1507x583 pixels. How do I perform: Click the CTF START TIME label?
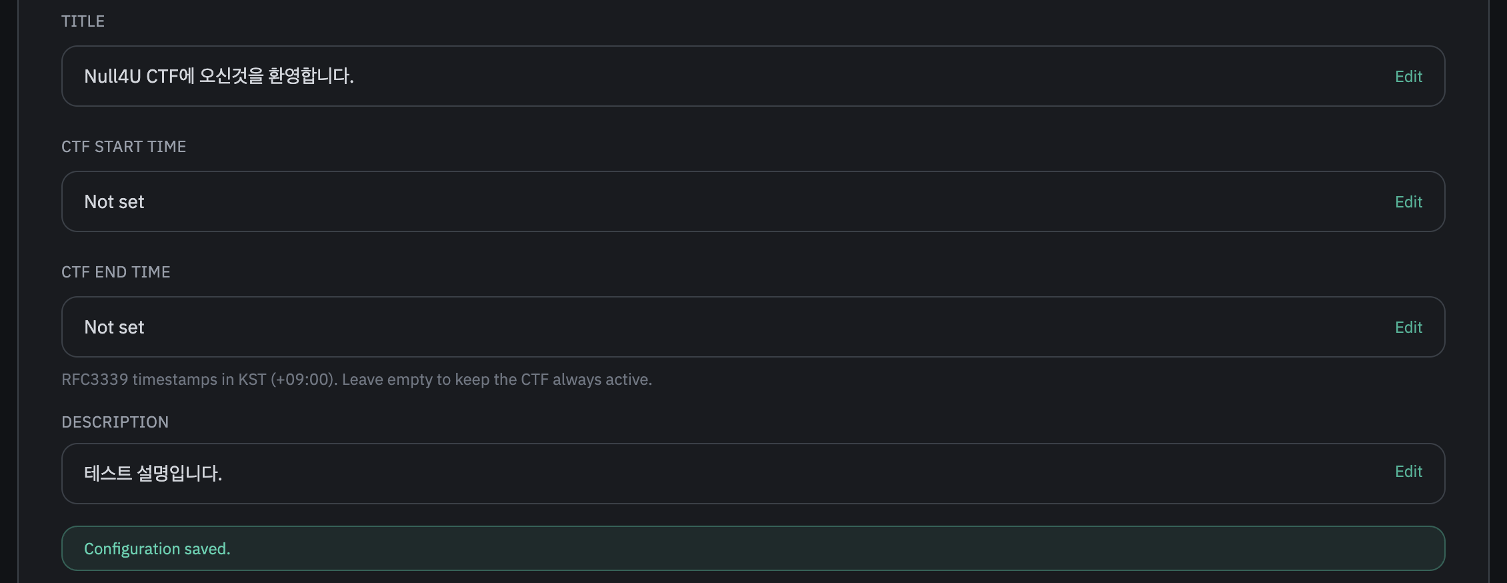pos(123,147)
